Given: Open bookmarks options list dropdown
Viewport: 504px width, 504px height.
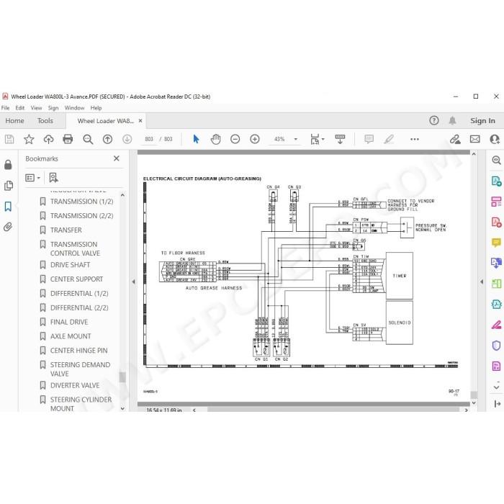Looking at the screenshot, I should coord(33,178).
